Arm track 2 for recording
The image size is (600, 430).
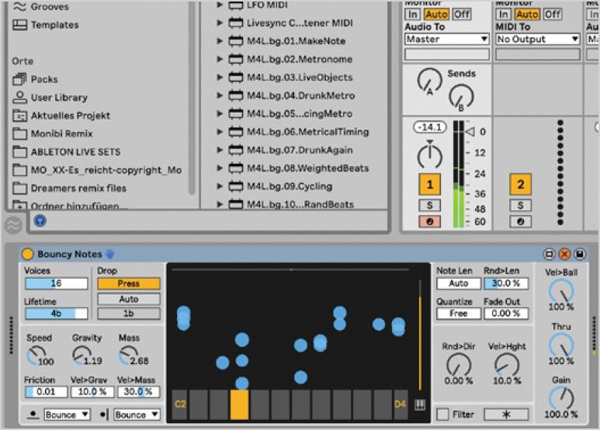click(520, 221)
